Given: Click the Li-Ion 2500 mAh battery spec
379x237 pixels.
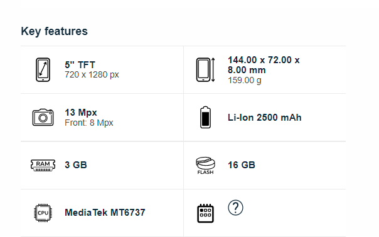Looking at the screenshot, I should (265, 118).
